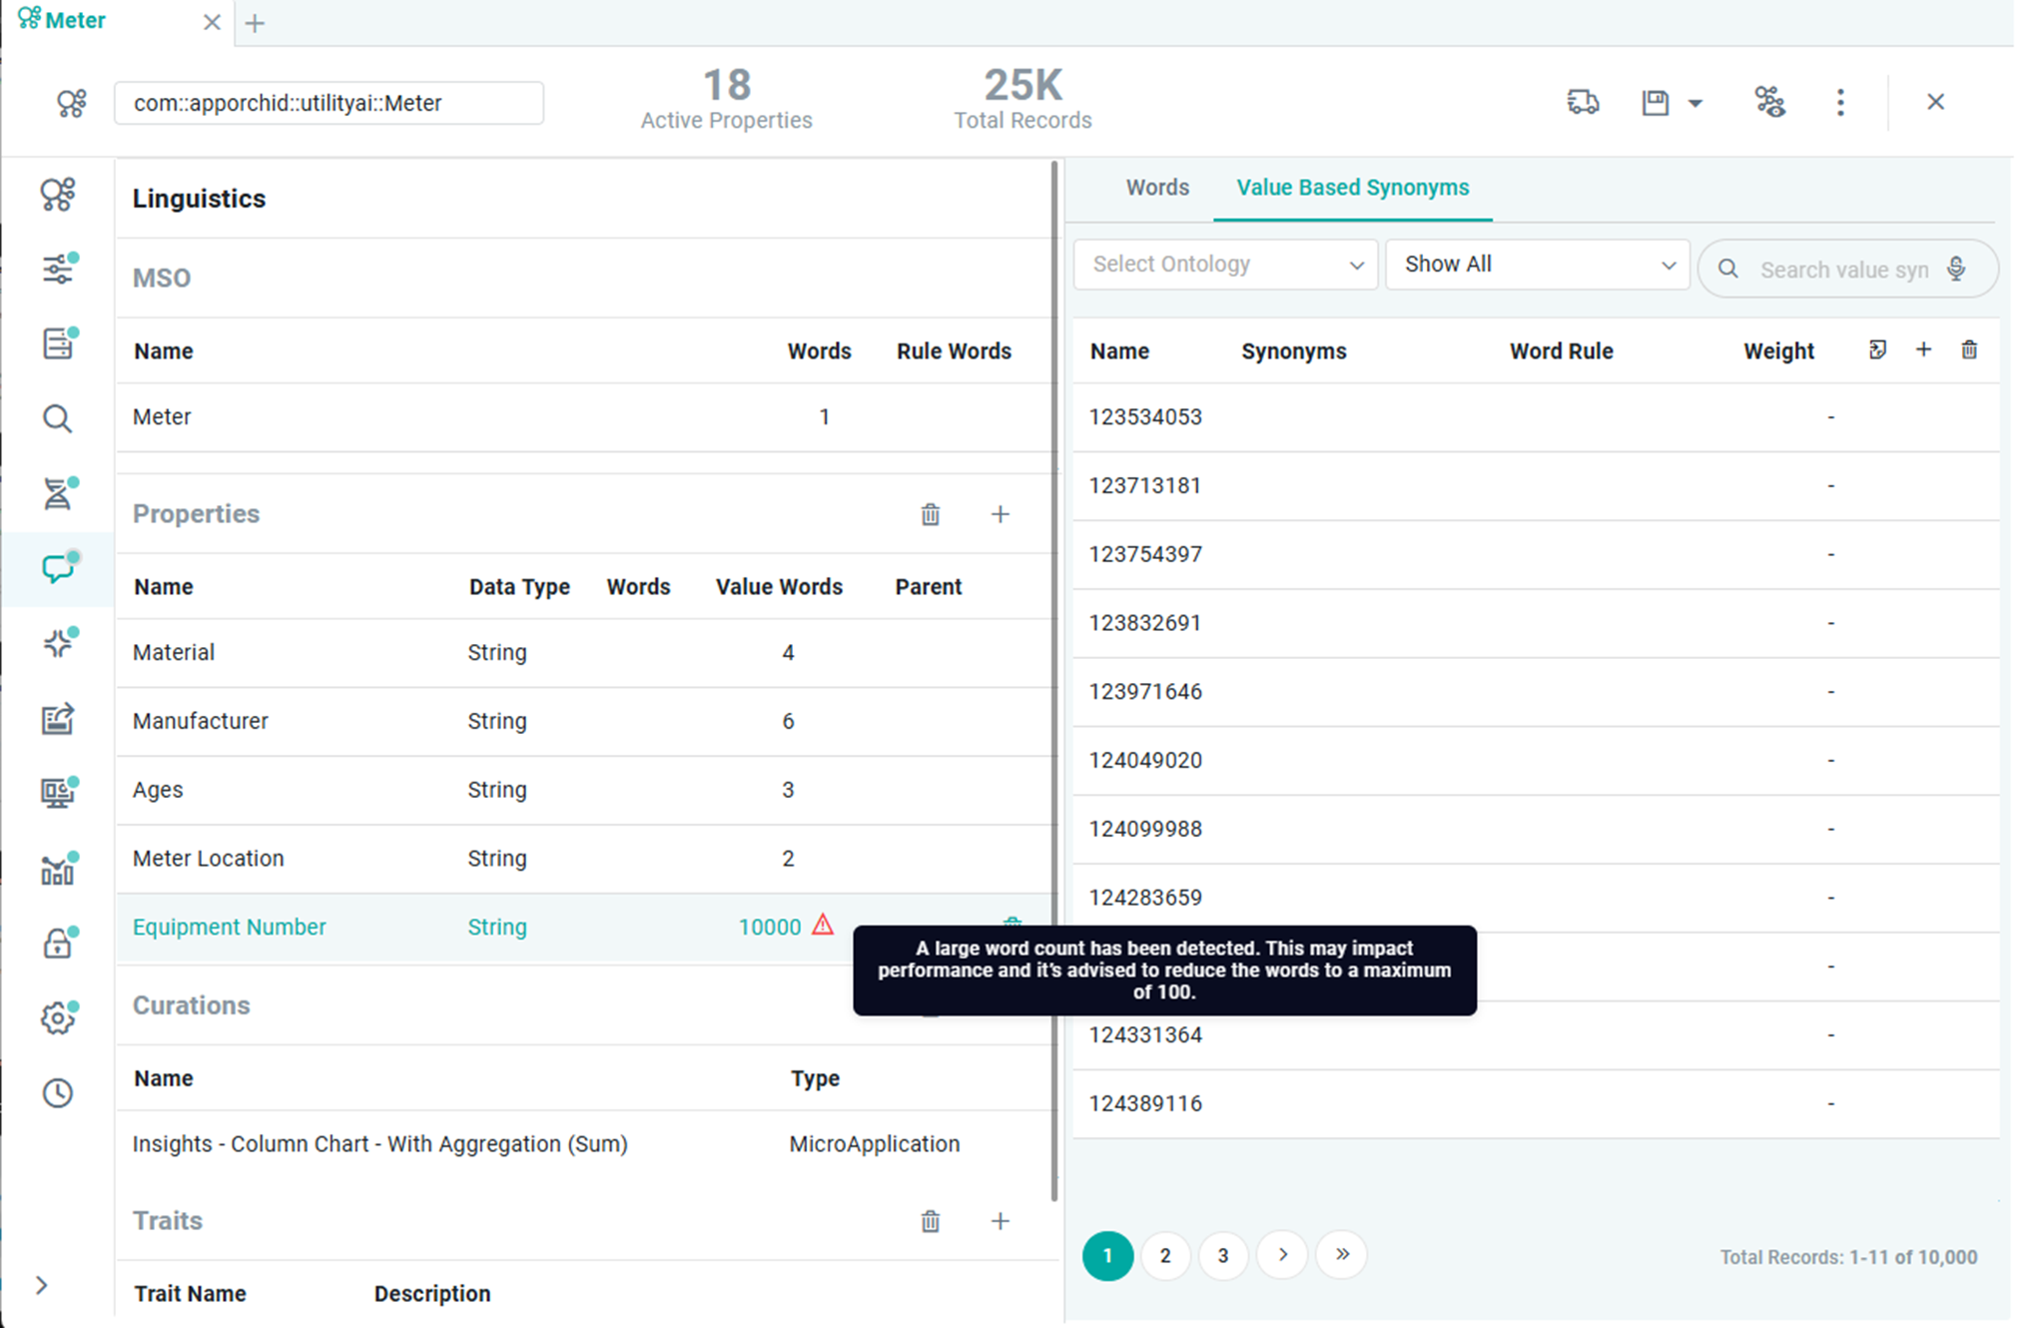Go to page 2 of synonyms
Viewport: 2017px width, 1328px height.
pyautogui.click(x=1165, y=1256)
